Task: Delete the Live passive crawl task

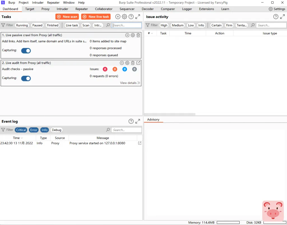Action: tap(138, 35)
